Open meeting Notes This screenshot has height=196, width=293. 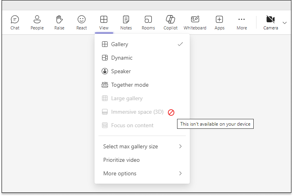126,23
